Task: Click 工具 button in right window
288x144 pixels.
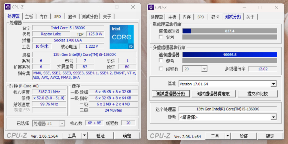Action: point(215,136)
